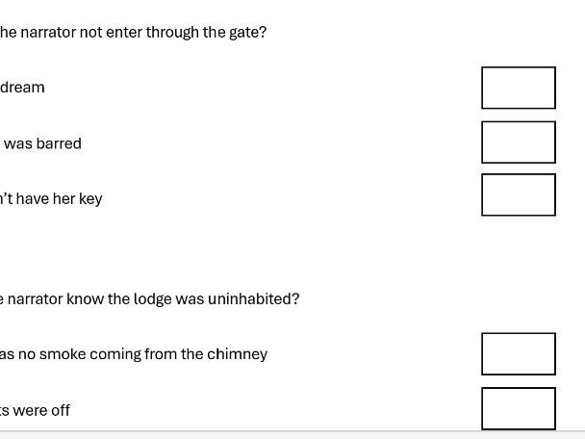
Task: Place cursor on the word 'gate?'
Action: pyautogui.click(x=248, y=33)
